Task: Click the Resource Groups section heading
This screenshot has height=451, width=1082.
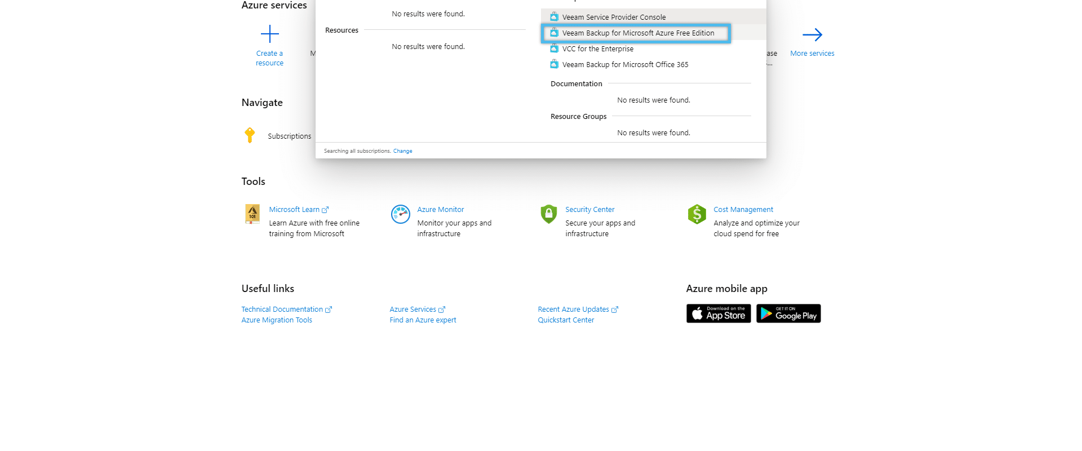Action: point(578,117)
